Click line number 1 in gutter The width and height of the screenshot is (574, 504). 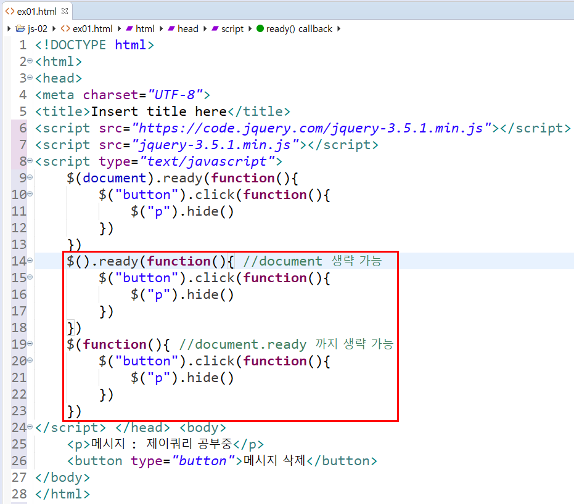23,45
